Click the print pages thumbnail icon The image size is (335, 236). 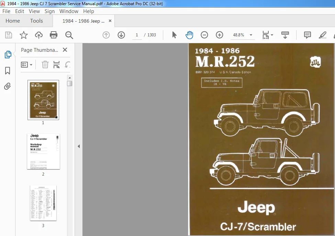coord(56,64)
